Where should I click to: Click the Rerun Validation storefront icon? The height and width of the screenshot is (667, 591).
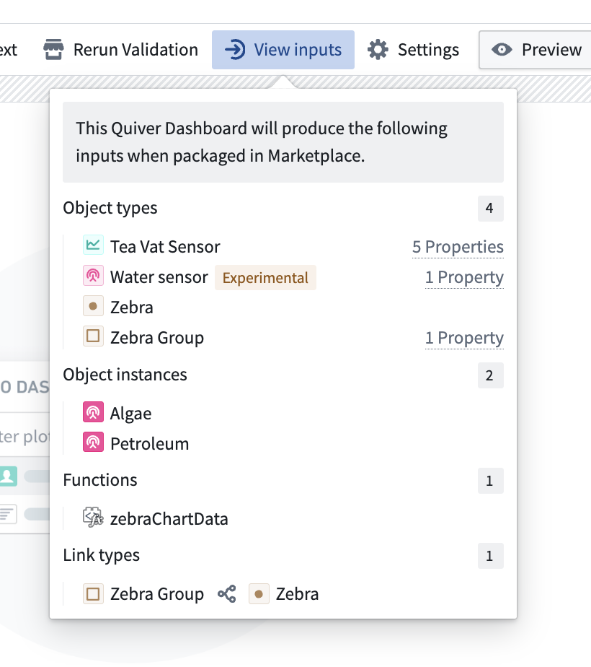pyautogui.click(x=53, y=49)
